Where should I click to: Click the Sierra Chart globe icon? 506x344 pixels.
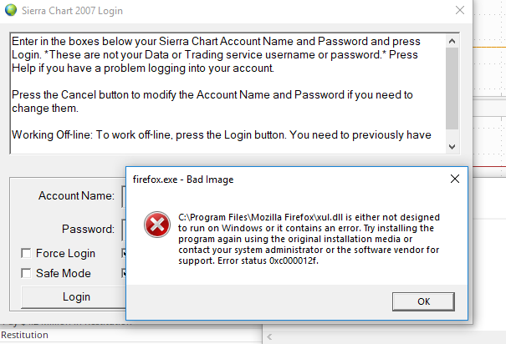(9, 11)
